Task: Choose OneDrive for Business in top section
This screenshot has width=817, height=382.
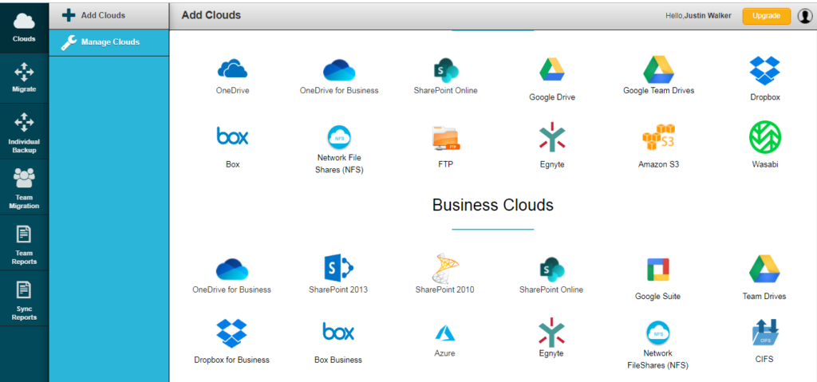Action: pyautogui.click(x=339, y=70)
